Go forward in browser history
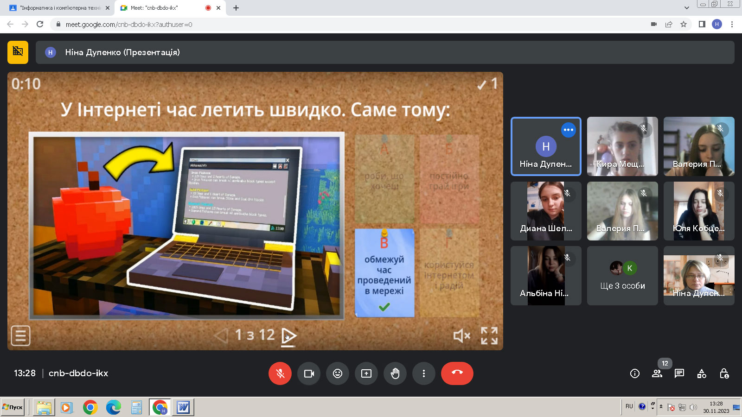The width and height of the screenshot is (742, 417). 25,24
